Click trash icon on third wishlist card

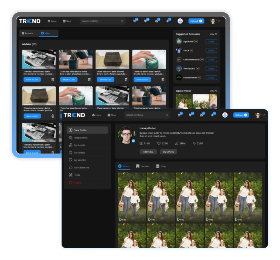coord(126,80)
